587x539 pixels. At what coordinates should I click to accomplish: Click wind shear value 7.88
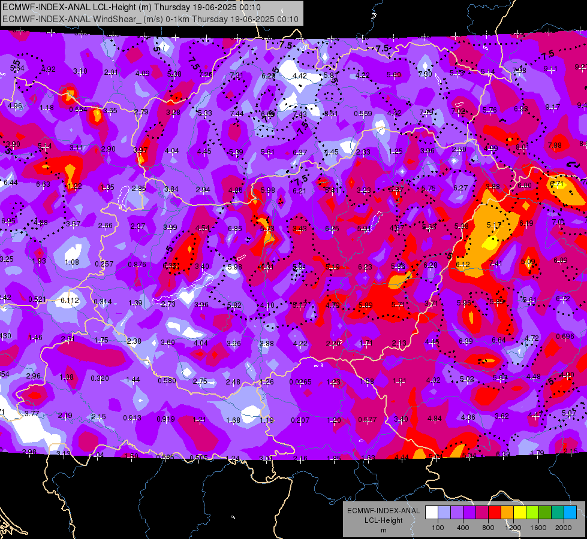coord(555,145)
